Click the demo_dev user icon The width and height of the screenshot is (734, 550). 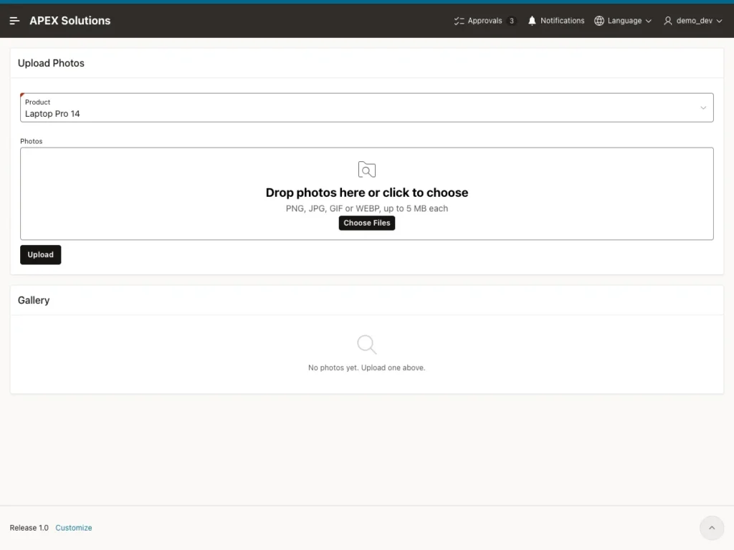[668, 21]
